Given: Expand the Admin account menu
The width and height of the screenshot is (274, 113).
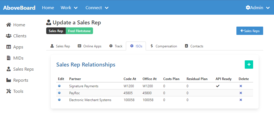Looking at the screenshot, I should (x=258, y=7).
